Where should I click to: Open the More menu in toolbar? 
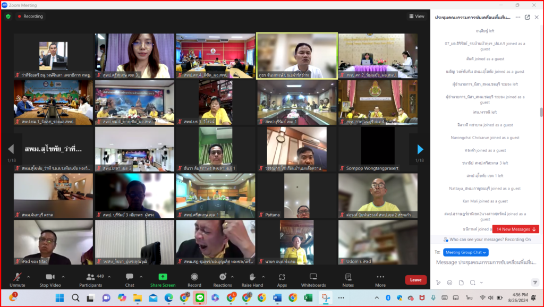tap(380, 279)
